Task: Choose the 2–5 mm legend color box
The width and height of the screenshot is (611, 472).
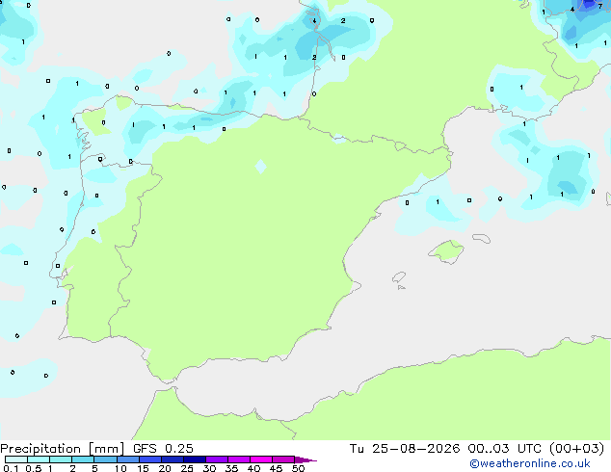Action: point(83,459)
